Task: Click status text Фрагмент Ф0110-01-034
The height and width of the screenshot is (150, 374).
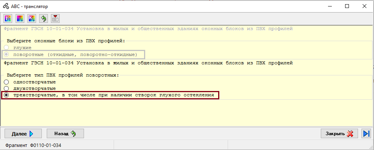Action: [x=33, y=145]
